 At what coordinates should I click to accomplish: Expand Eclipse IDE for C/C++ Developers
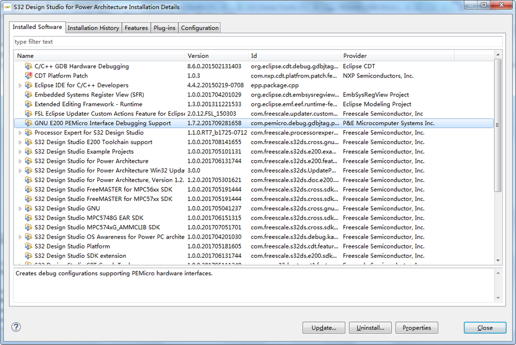pos(20,85)
